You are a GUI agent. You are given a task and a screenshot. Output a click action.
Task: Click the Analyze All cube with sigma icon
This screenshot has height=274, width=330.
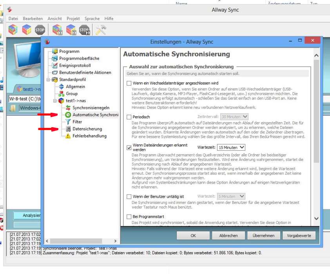(x=57, y=30)
